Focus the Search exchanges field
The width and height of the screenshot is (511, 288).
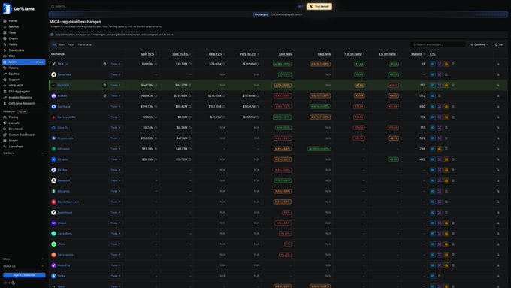click(x=437, y=44)
